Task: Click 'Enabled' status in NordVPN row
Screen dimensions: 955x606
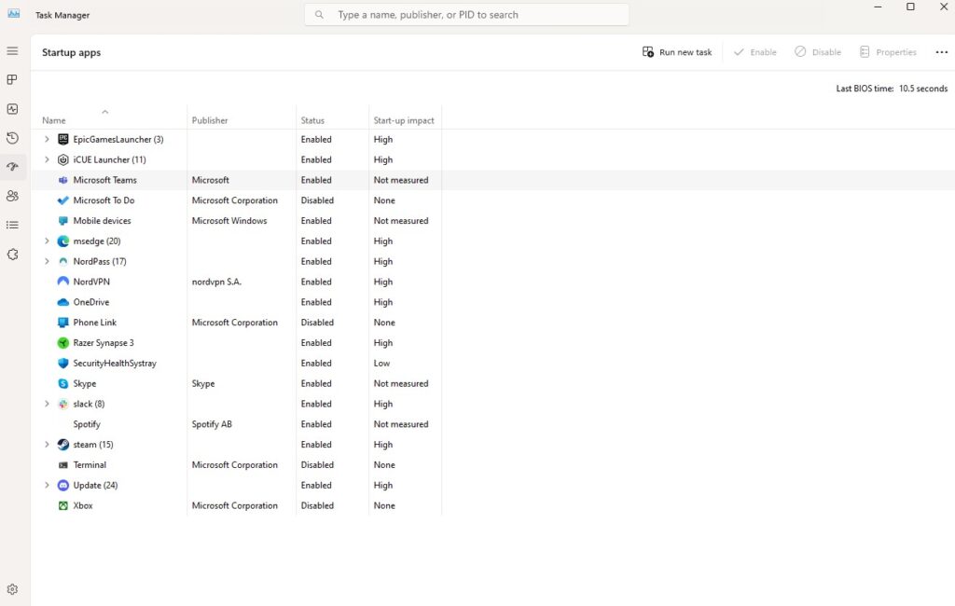Action: (x=316, y=282)
